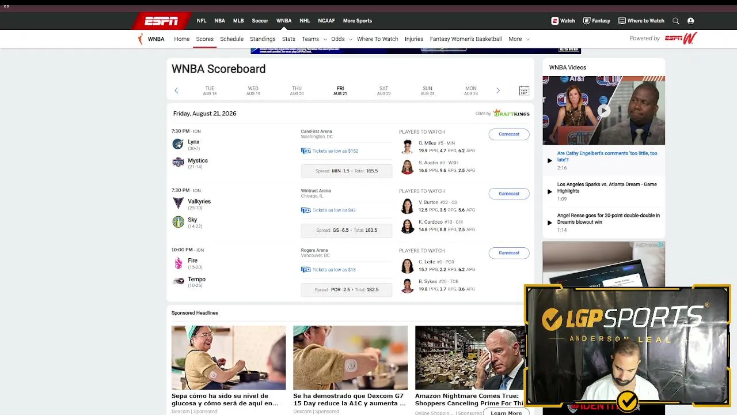
Task: Click the Fire team logo
Action: (178, 263)
